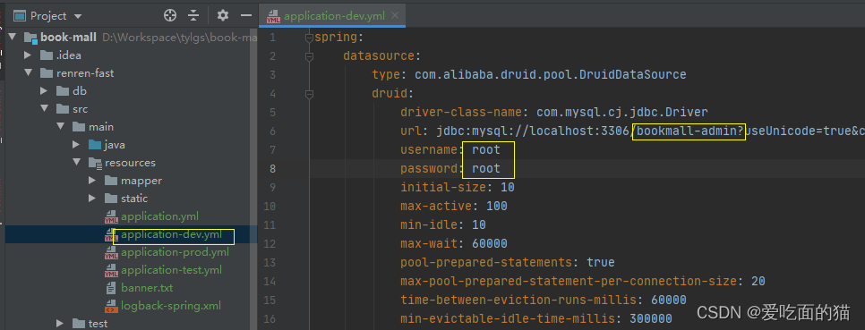This screenshot has width=865, height=330.
Task: Select application-test.yml in project tree
Action: (x=172, y=270)
